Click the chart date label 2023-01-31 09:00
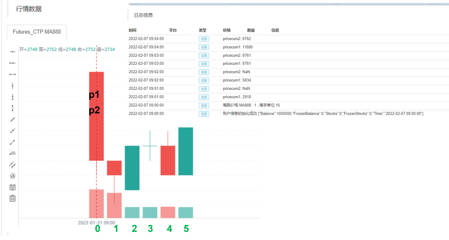 coord(96,223)
